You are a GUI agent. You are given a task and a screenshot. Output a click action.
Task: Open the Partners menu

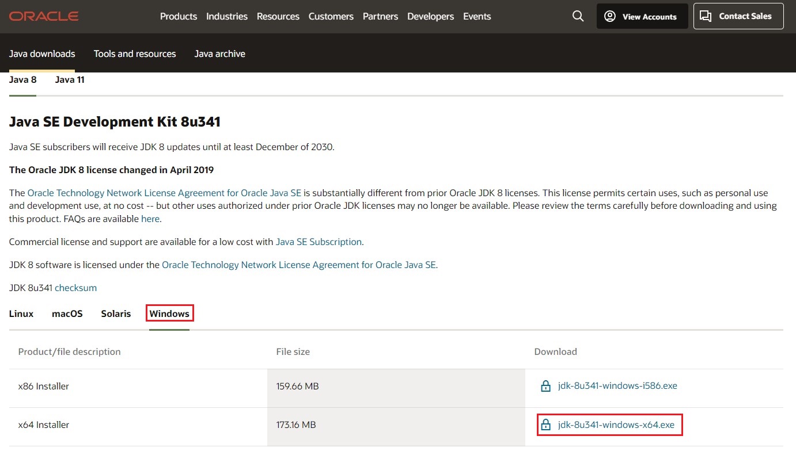pyautogui.click(x=380, y=16)
